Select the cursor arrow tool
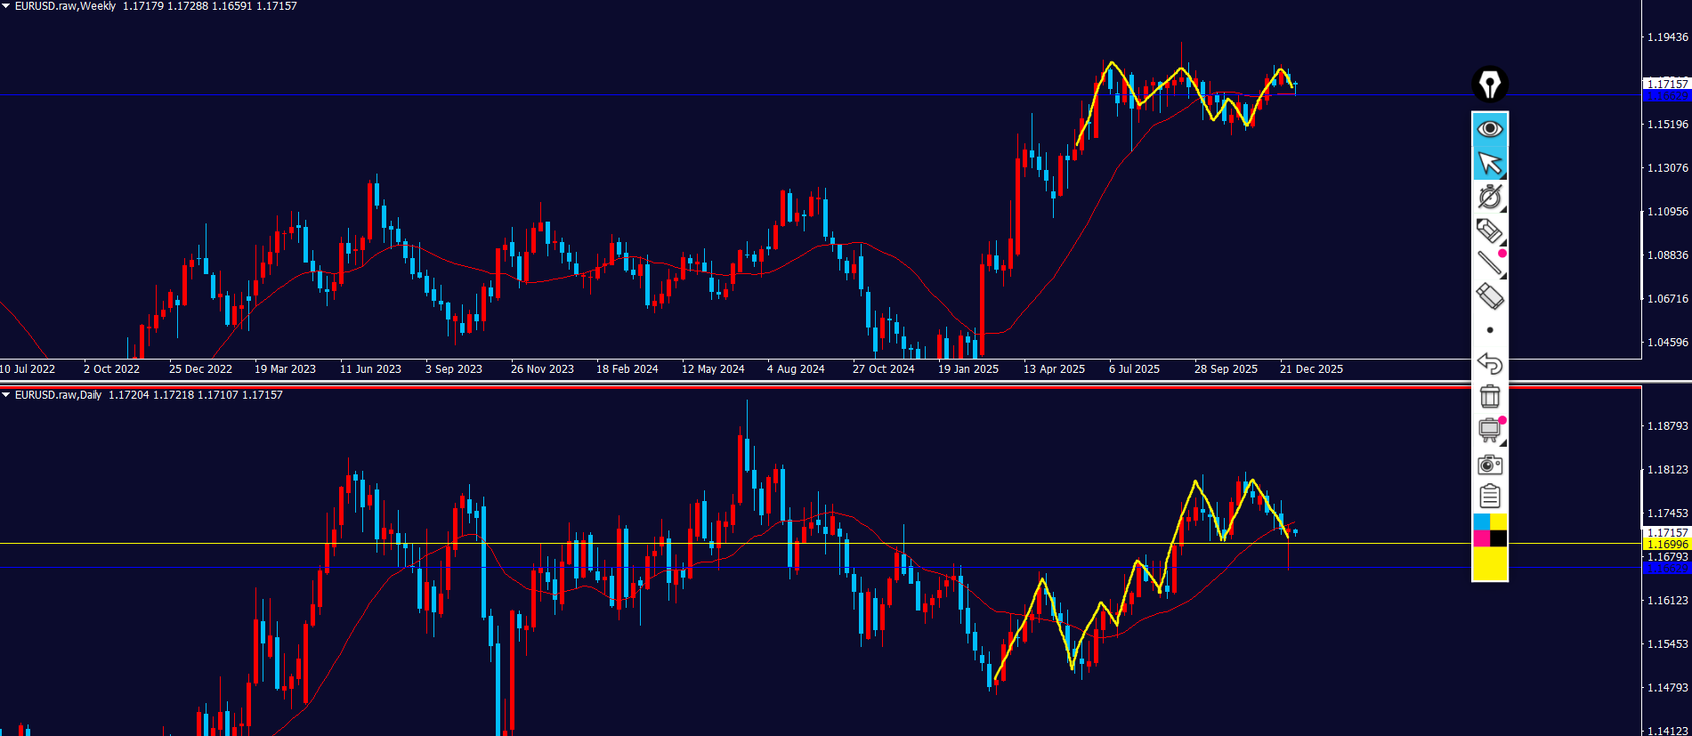This screenshot has height=736, width=1692. click(x=1489, y=163)
